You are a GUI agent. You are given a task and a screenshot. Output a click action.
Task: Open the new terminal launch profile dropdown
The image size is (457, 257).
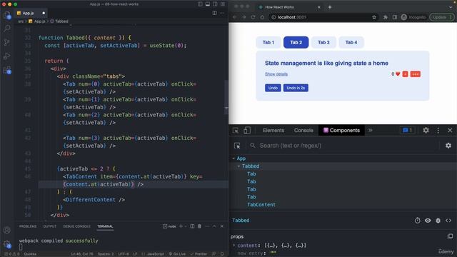click(x=186, y=226)
